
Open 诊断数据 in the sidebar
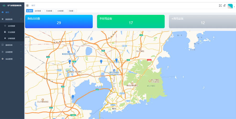pyautogui.click(x=11, y=38)
